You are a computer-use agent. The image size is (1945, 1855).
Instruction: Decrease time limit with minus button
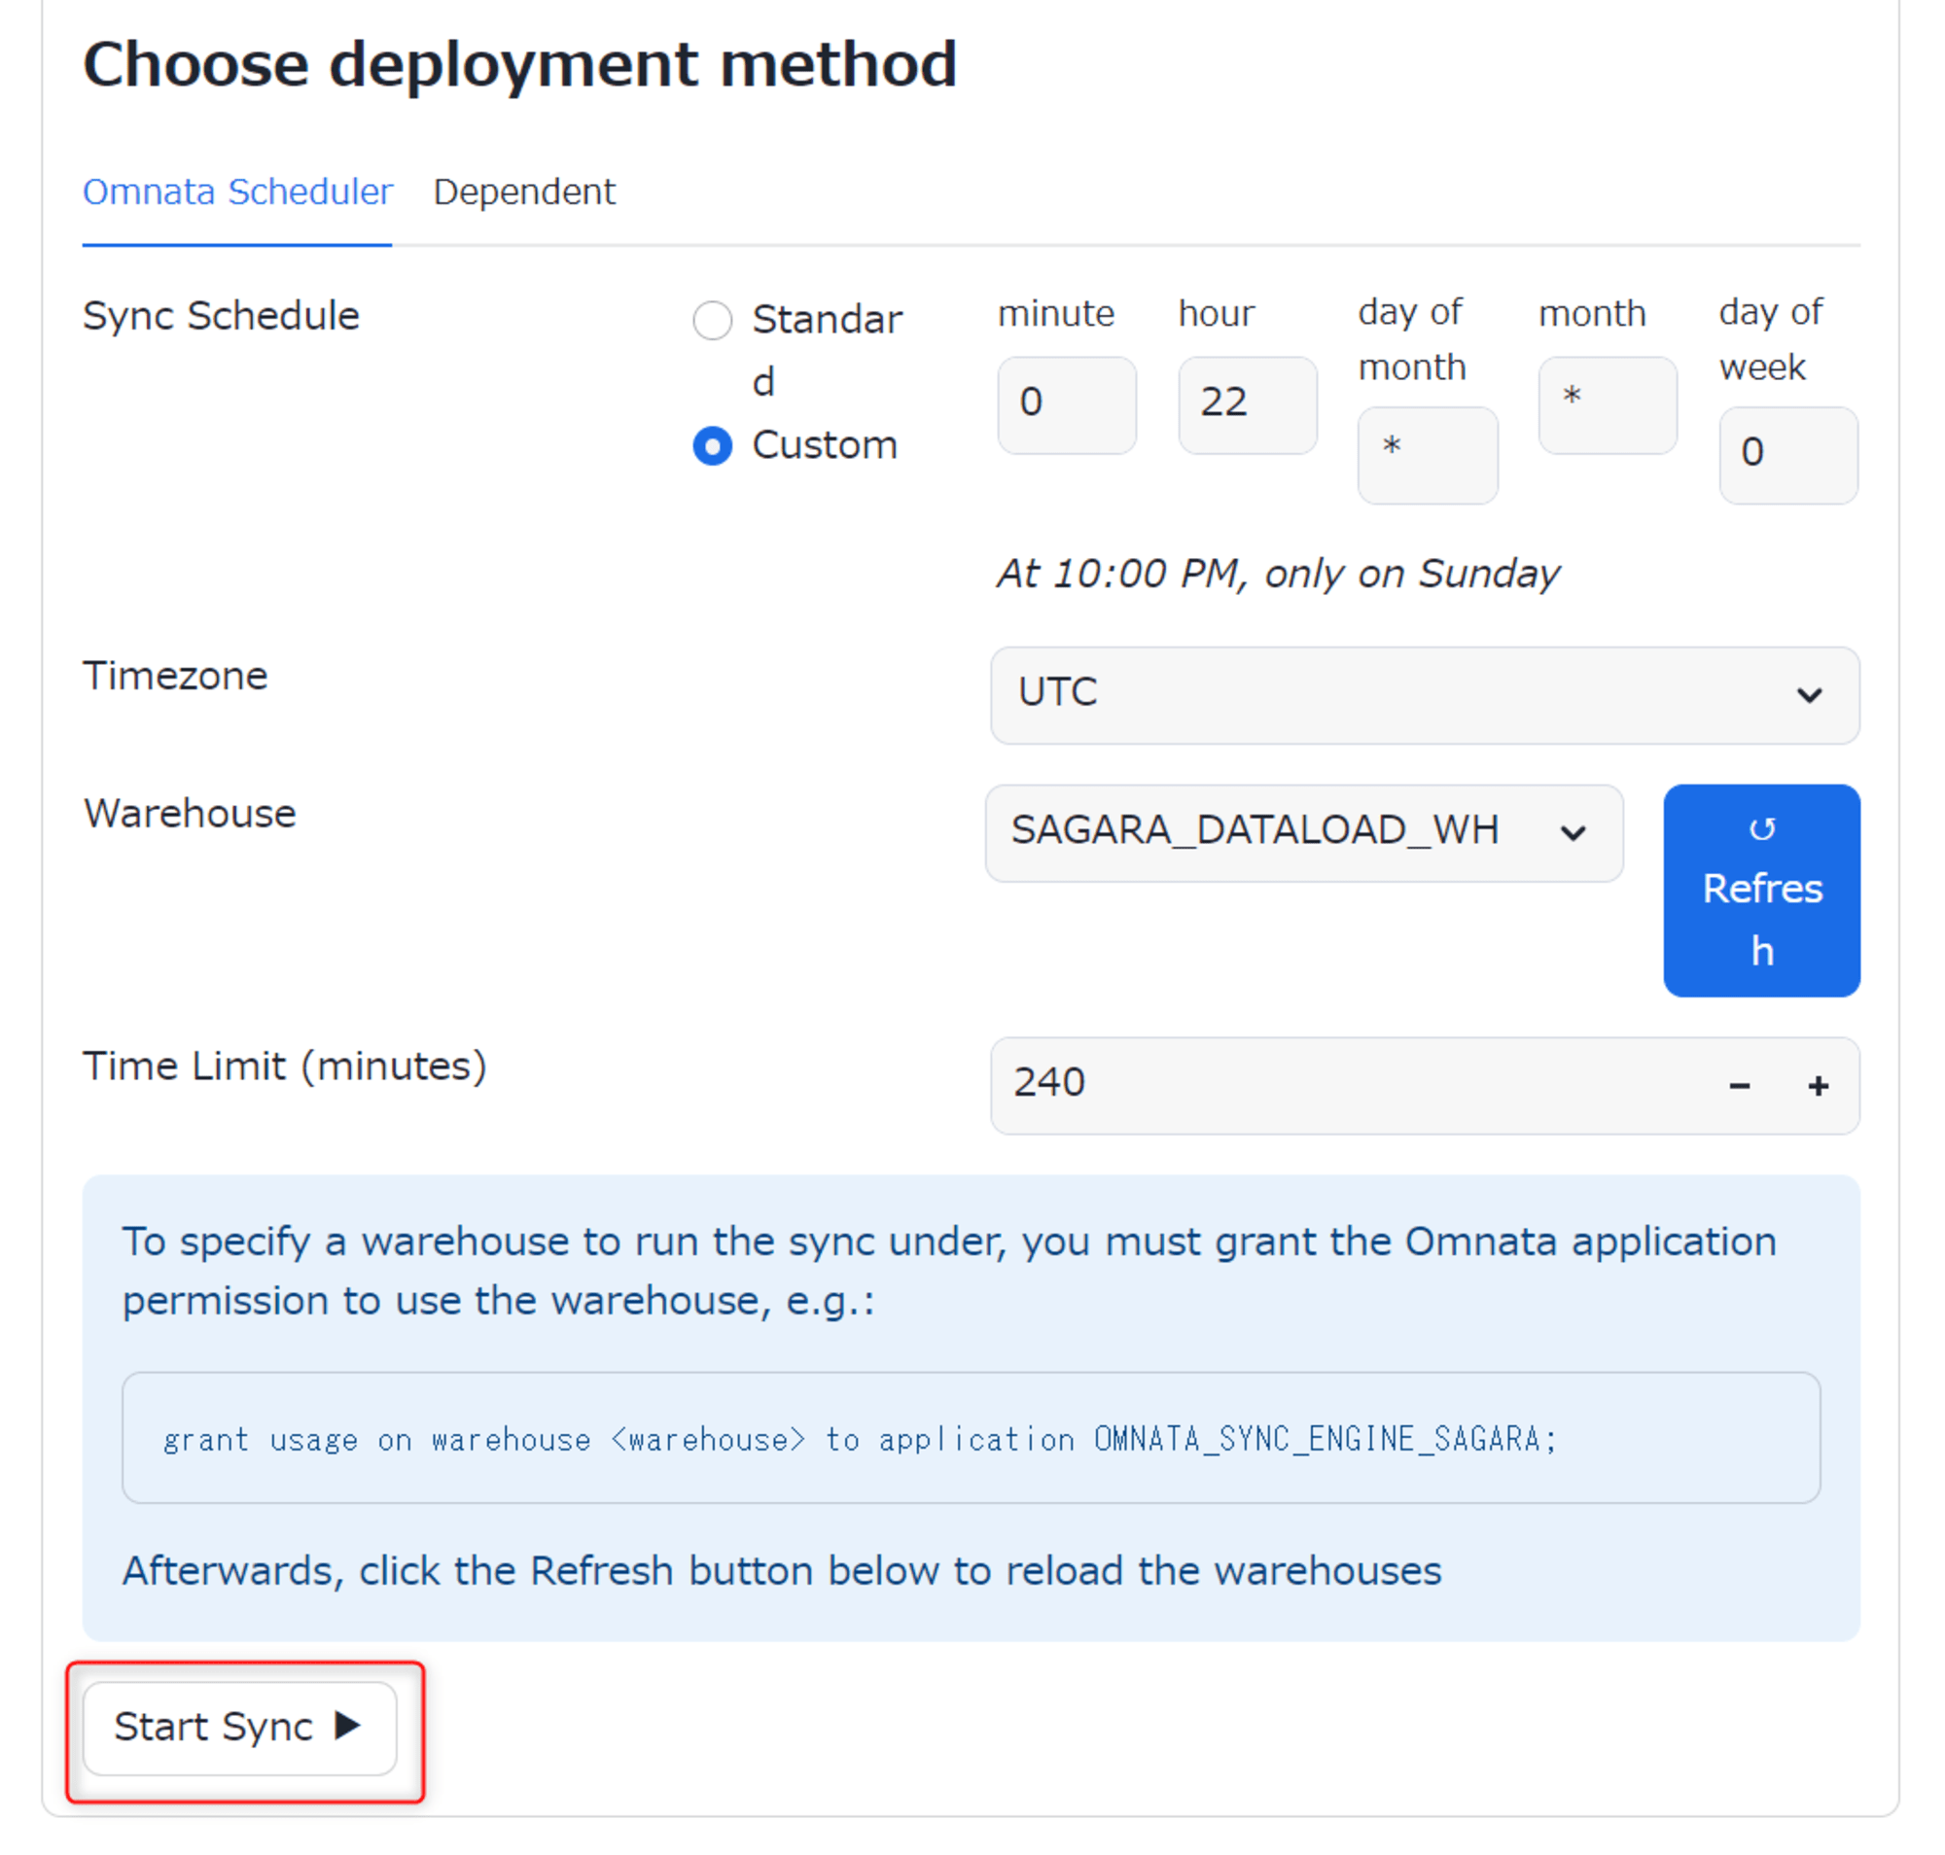[x=1739, y=1087]
